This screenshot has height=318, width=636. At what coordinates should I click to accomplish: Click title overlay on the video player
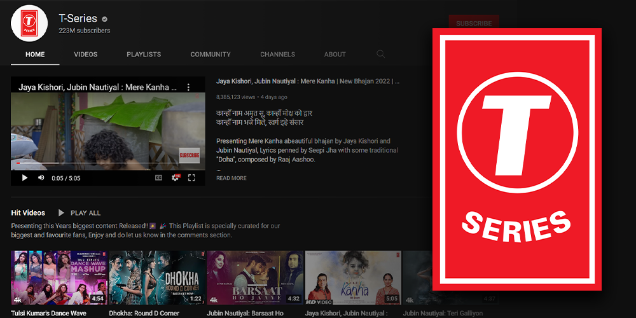(x=97, y=87)
